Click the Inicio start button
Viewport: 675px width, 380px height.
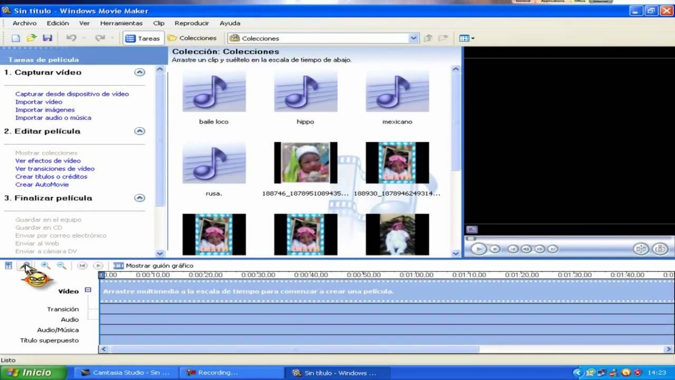(34, 373)
